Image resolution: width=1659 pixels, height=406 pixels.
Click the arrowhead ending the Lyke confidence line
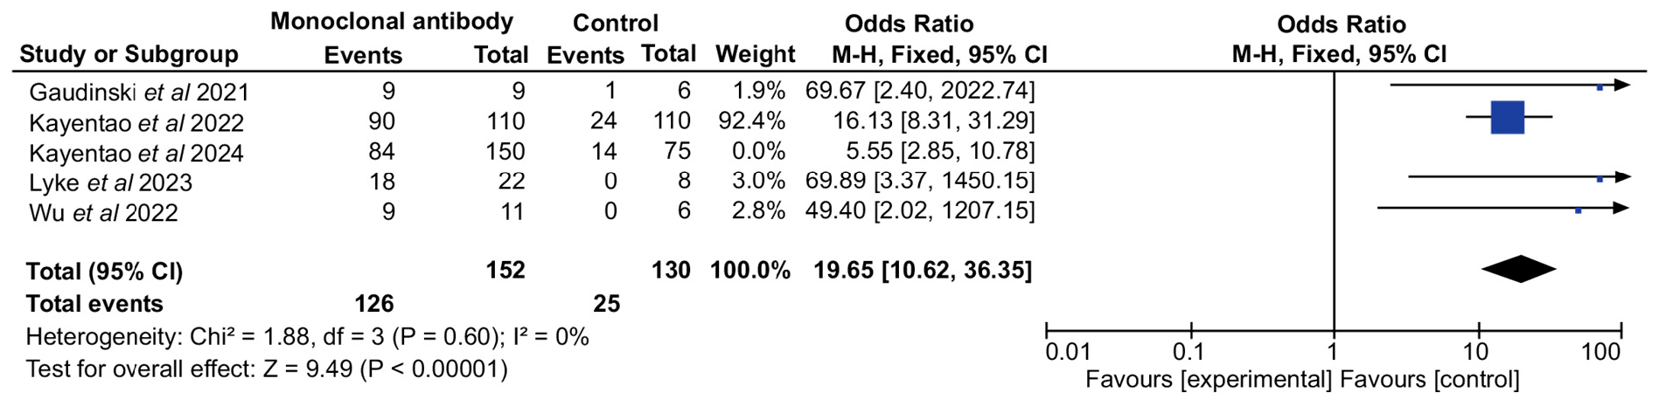(x=1622, y=177)
